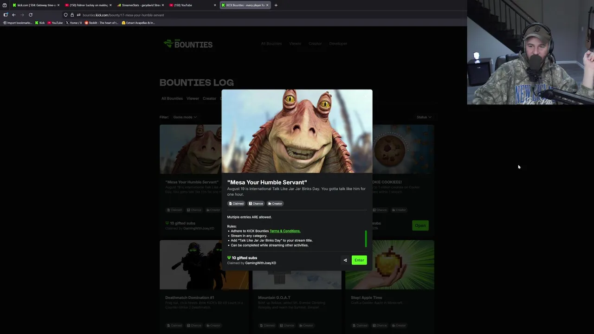This screenshot has width=594, height=334.
Task: Close the Palmer Luckey tab
Action: (110, 5)
